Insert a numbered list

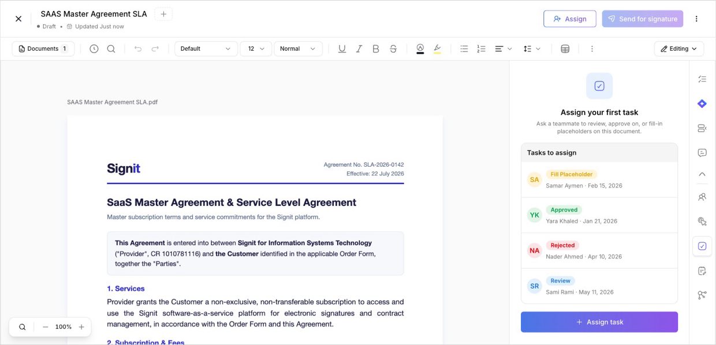click(x=482, y=49)
